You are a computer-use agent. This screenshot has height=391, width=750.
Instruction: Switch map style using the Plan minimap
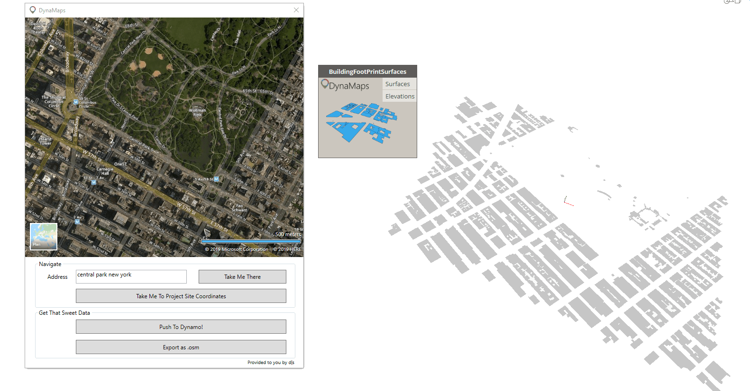(x=43, y=236)
